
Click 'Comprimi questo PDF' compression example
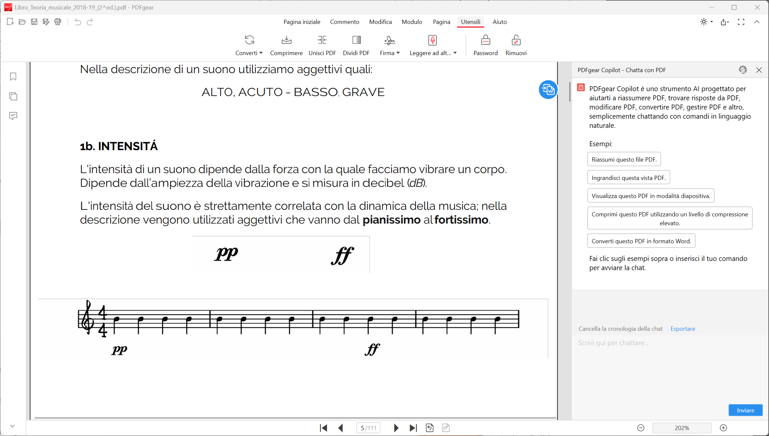[670, 218]
